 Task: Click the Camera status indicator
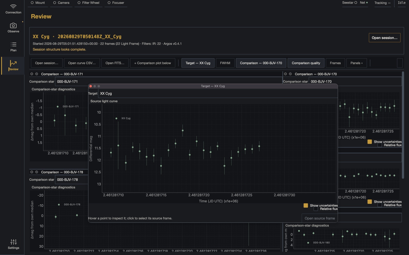[61, 3]
